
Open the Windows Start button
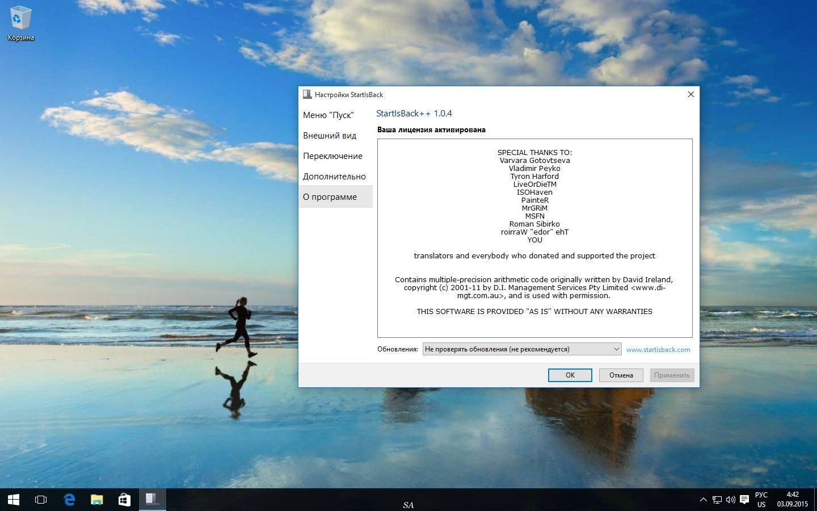14,500
